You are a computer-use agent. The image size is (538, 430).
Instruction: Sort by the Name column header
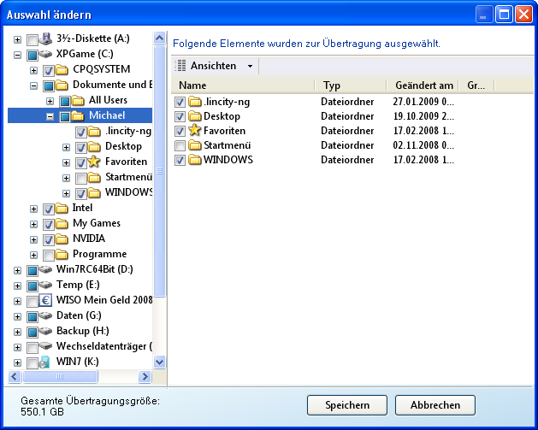tap(243, 85)
